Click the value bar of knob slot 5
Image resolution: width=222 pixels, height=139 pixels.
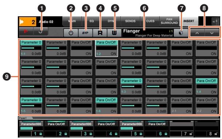tap(131, 129)
